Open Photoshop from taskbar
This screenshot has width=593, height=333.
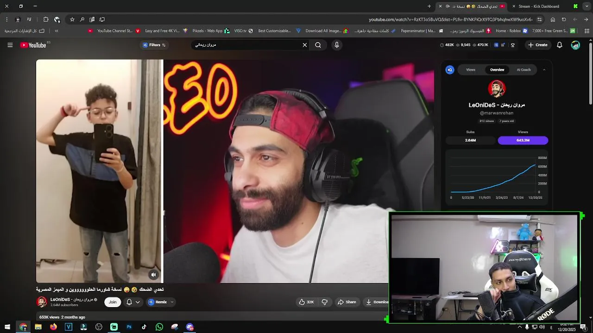129,327
